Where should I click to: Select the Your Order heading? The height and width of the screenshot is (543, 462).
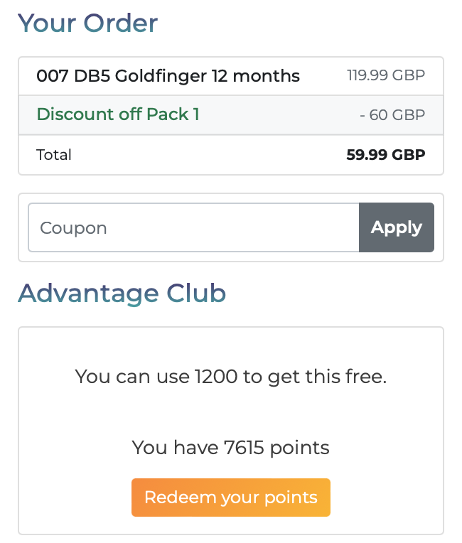88,23
